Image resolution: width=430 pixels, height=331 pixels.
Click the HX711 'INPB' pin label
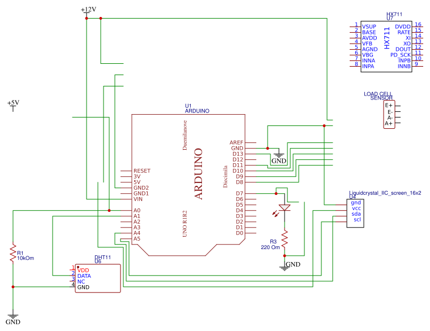click(x=404, y=61)
